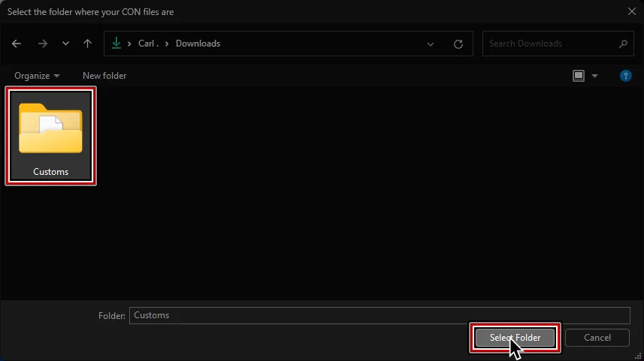Image resolution: width=644 pixels, height=361 pixels.
Task: Refresh the Downloads folder view
Action: (458, 44)
